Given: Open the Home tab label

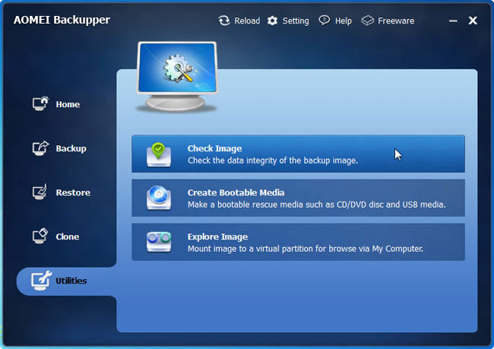Looking at the screenshot, I should click(68, 104).
